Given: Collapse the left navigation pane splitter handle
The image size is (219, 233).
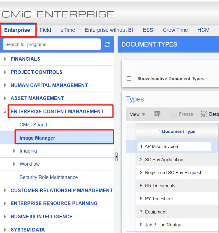Looking at the screenshot, I should tap(116, 157).
